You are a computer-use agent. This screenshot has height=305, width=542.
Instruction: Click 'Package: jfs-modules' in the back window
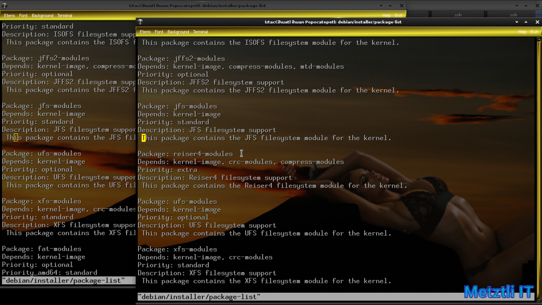coord(41,106)
